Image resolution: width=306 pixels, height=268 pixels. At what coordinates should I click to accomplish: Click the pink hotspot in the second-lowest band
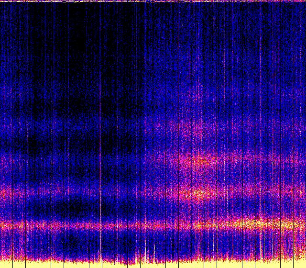click(196, 193)
